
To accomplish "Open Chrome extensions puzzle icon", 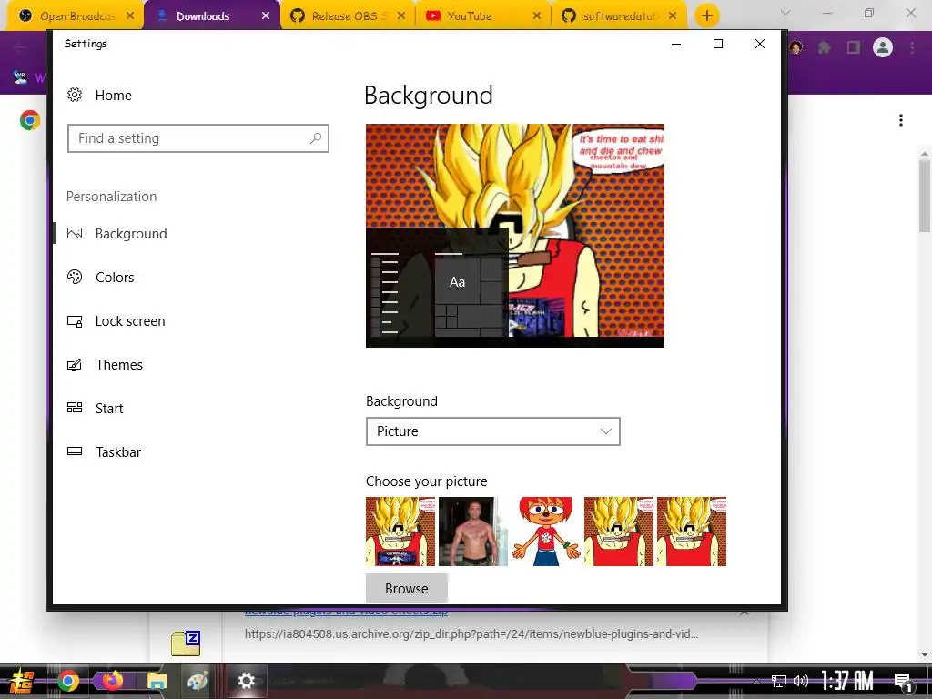I will pyautogui.click(x=825, y=47).
